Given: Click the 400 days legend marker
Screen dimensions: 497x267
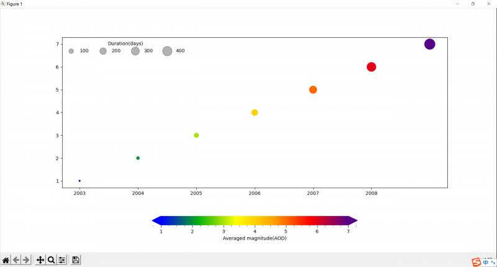Looking at the screenshot, I should pos(167,51).
